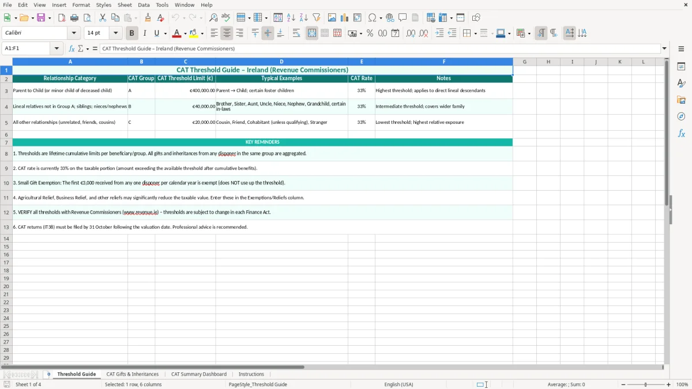
Task: Open the Print dialog using the printer icon
Action: tap(74, 18)
